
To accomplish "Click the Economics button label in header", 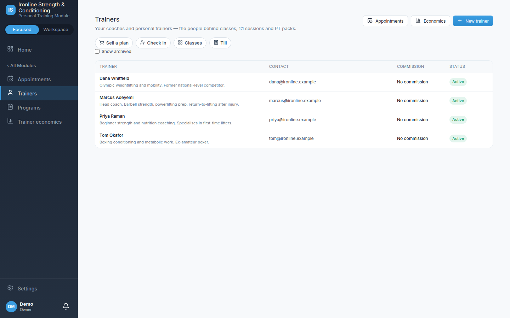I will coord(435,21).
